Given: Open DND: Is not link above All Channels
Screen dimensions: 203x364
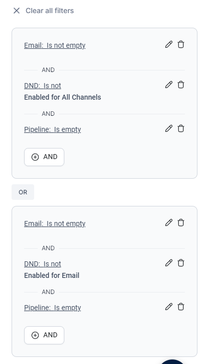Looking at the screenshot, I should click(x=43, y=86).
